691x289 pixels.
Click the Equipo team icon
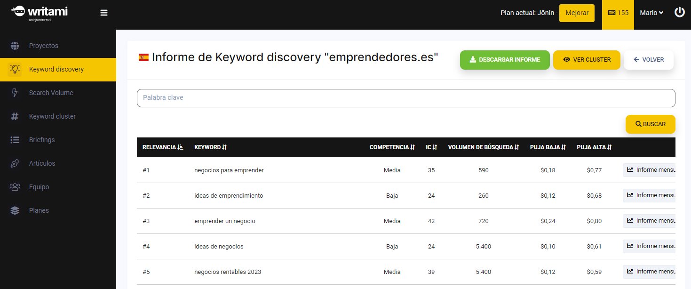click(x=15, y=187)
